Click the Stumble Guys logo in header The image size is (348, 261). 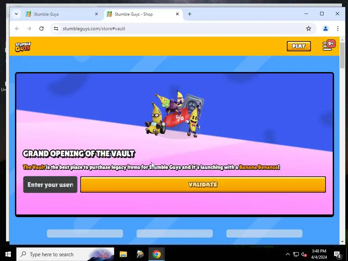[x=23, y=47]
